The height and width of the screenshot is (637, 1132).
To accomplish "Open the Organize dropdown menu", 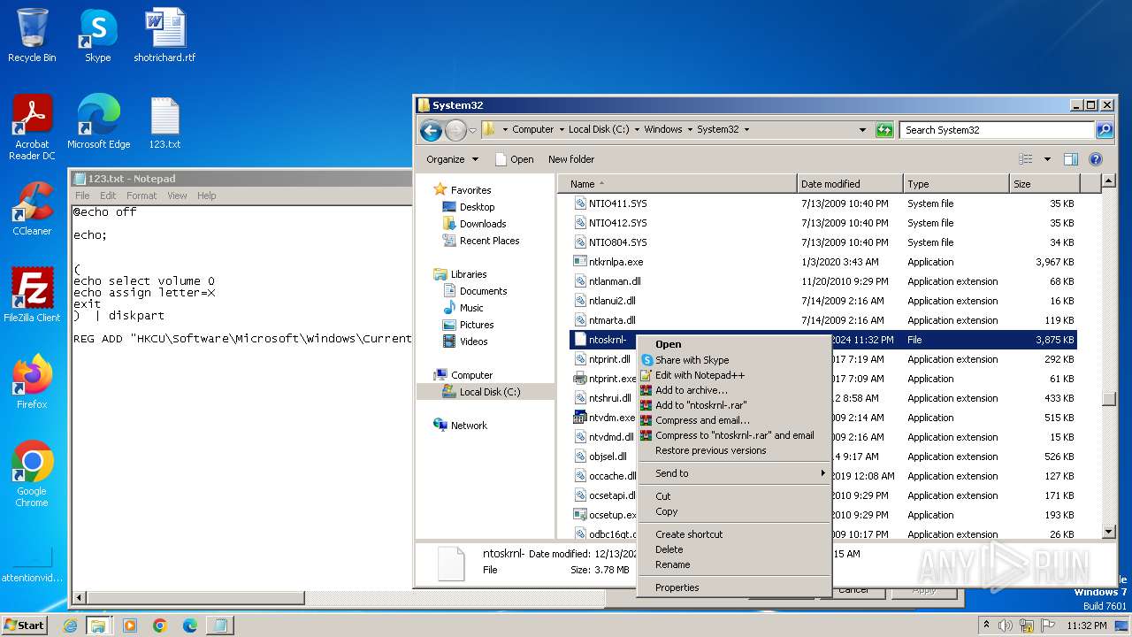I will tap(452, 159).
